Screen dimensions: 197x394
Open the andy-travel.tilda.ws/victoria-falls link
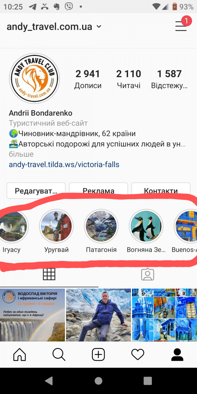pos(64,164)
